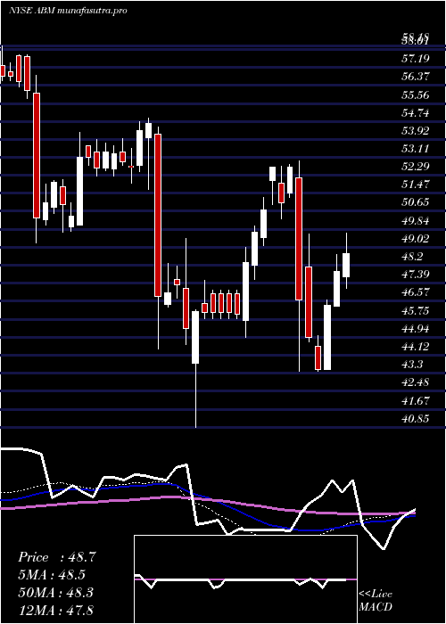Image resolution: width=446 pixels, height=624 pixels.
Task: Click the 'NYSE ABM munafasutra.pro' chart title
Action: [x=68, y=11]
